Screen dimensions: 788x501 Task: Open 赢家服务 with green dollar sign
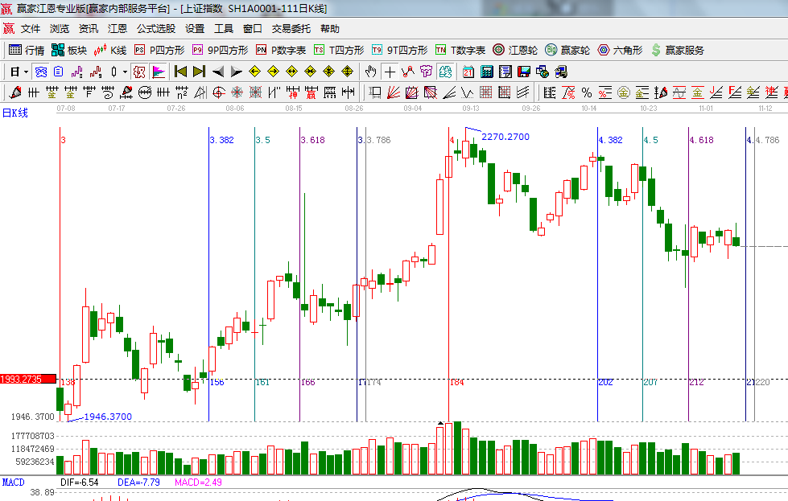677,50
